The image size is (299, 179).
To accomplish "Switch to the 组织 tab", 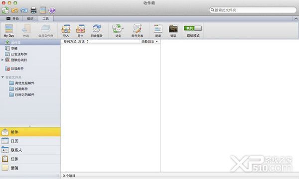I will click(30, 18).
